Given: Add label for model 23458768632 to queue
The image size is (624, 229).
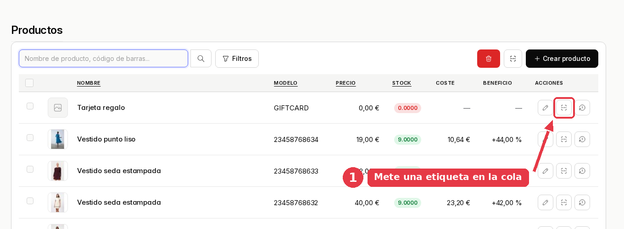Looking at the screenshot, I should coord(564,202).
